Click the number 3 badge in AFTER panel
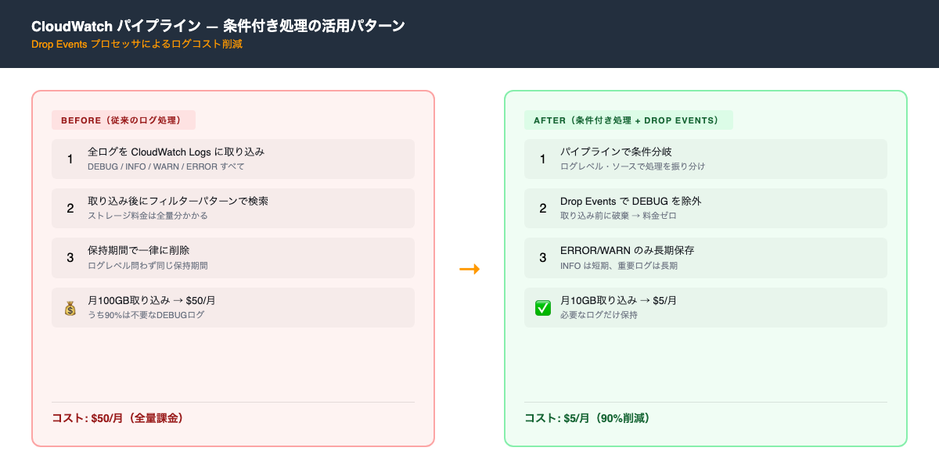The image size is (939, 469). click(x=543, y=258)
